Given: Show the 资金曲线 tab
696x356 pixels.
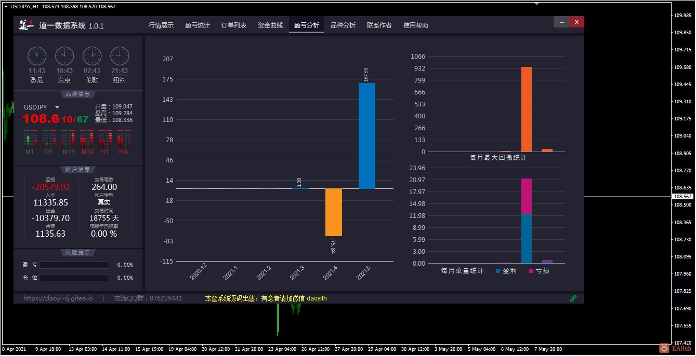Looking at the screenshot, I should 270,25.
